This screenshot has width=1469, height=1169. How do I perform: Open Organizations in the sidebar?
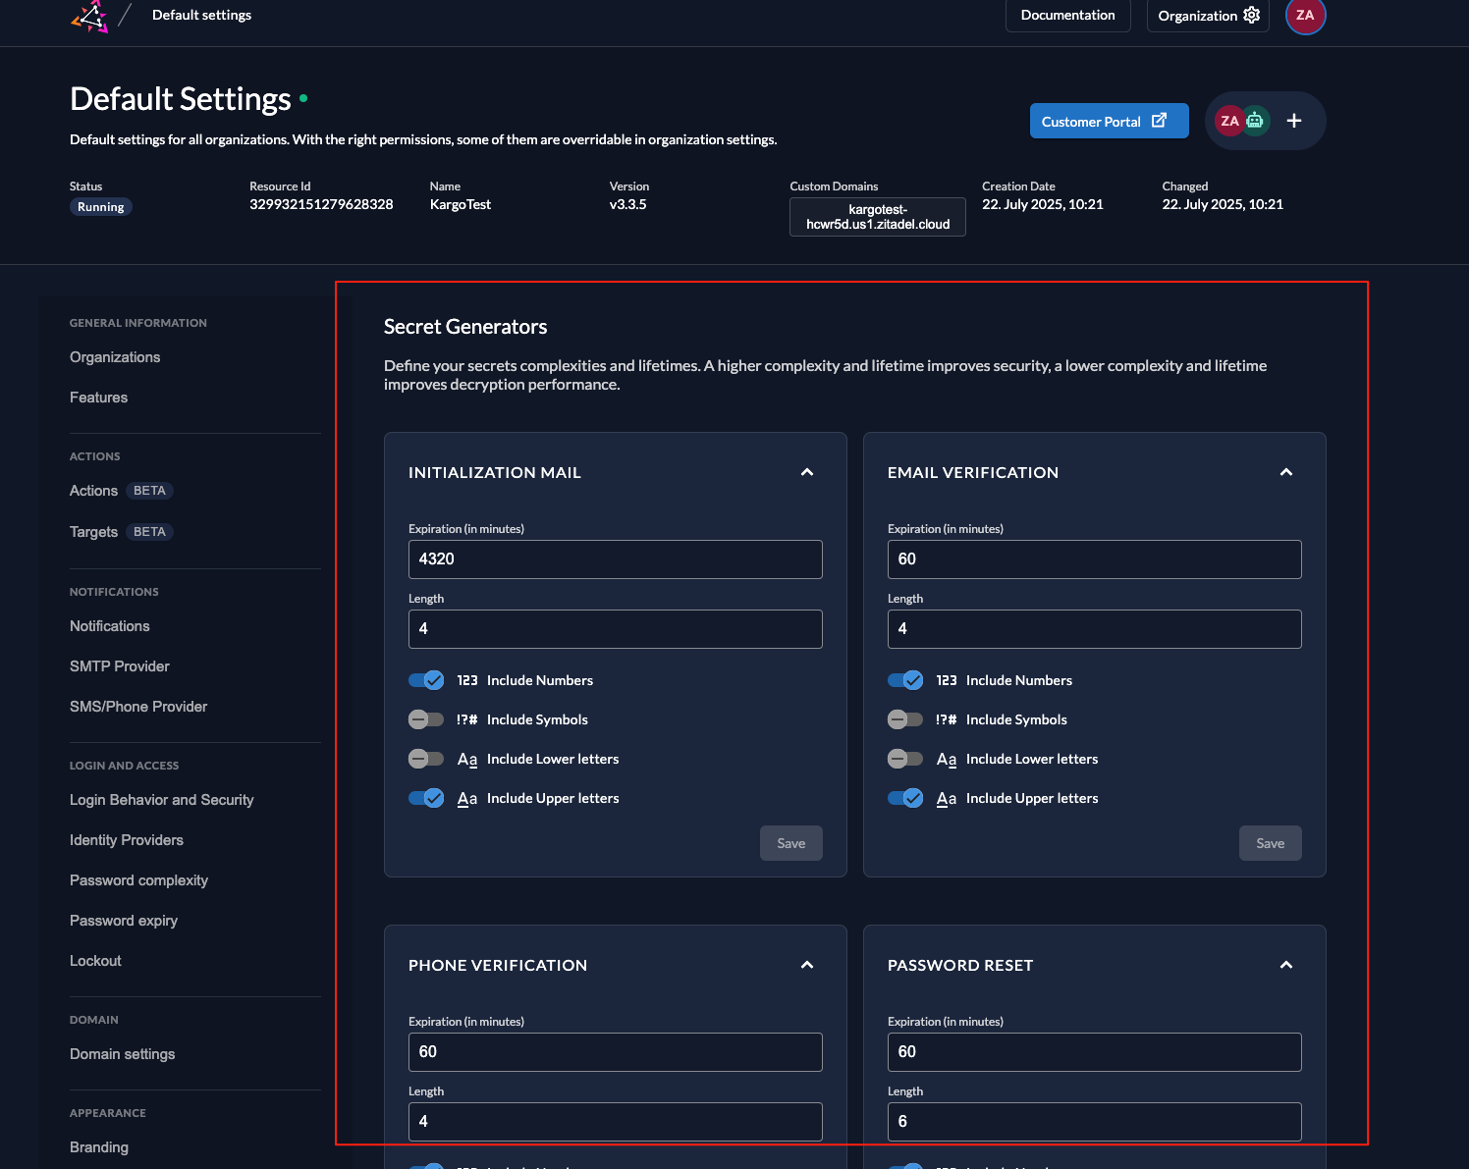point(115,357)
